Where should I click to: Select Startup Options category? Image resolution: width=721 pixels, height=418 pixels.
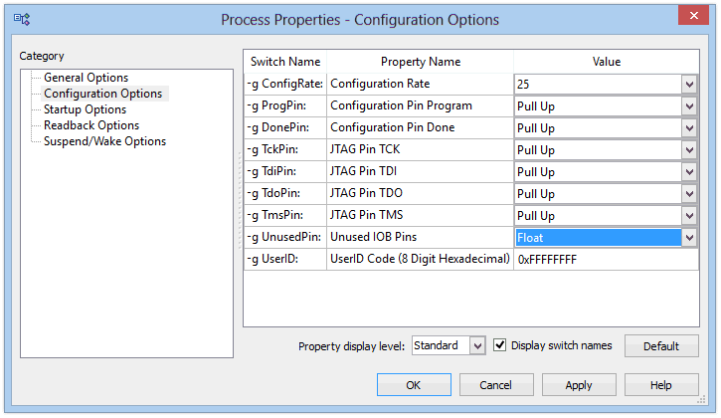[86, 109]
